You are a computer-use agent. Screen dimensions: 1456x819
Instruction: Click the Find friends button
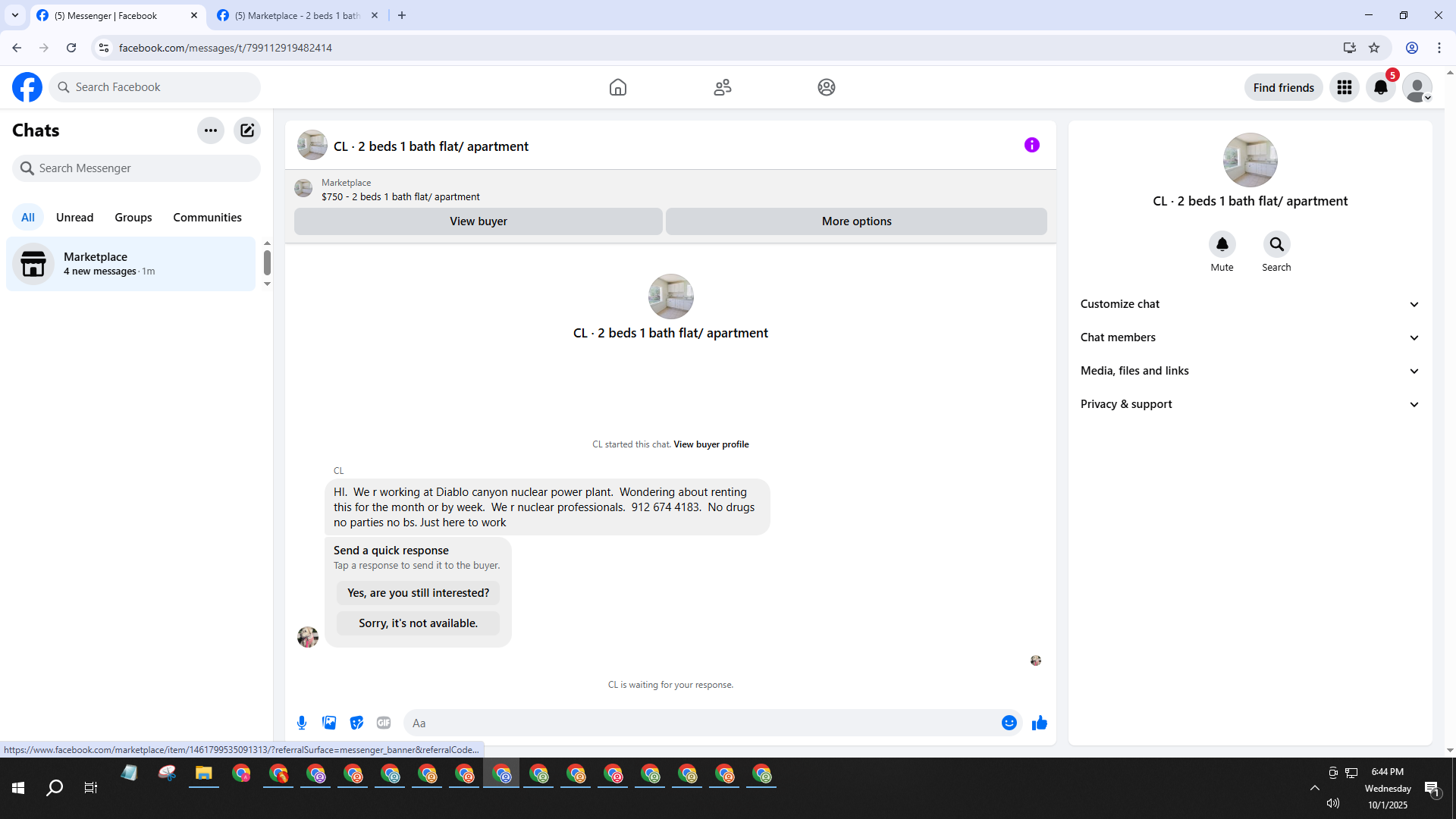1284,87
